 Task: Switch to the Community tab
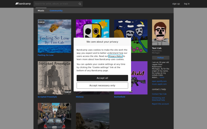pyautogui.click(x=56, y=11)
